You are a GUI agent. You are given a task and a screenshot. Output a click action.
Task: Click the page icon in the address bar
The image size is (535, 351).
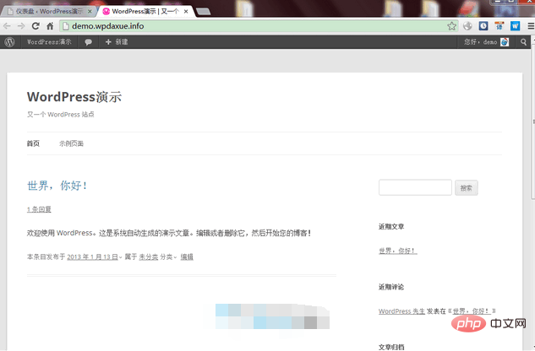(x=66, y=26)
